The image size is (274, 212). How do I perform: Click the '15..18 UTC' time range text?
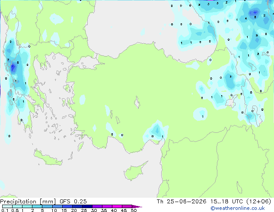[226, 202]
